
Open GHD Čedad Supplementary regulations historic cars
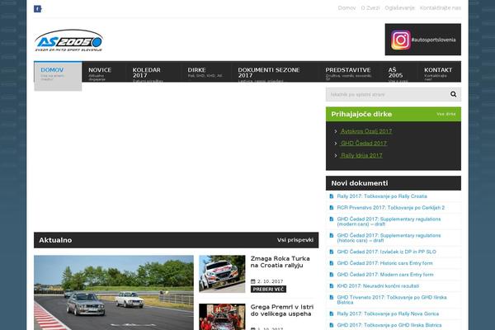pos(389,238)
